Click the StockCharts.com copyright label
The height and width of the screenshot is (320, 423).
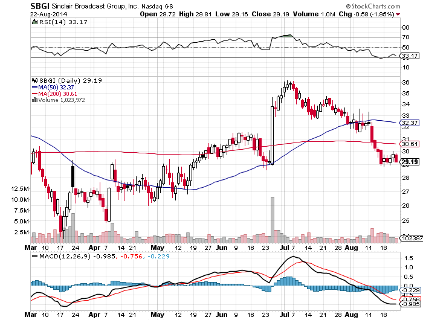(x=373, y=6)
